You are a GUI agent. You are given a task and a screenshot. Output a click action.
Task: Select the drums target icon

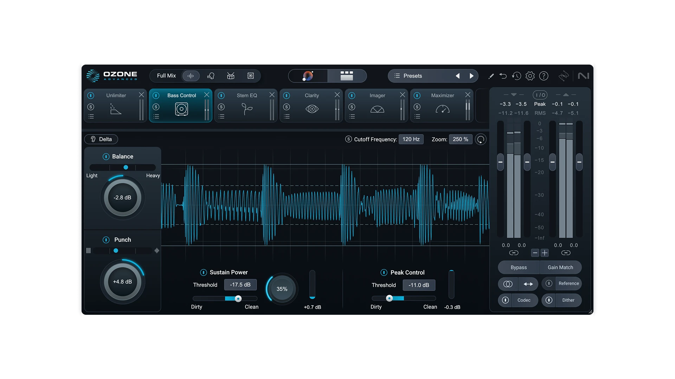pos(231,76)
